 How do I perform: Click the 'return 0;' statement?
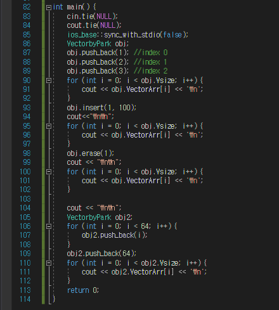click(83, 290)
